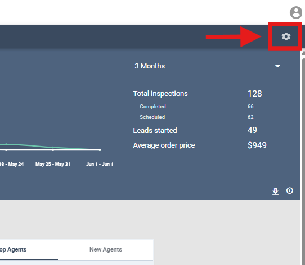Click the Average order price label

click(x=164, y=145)
